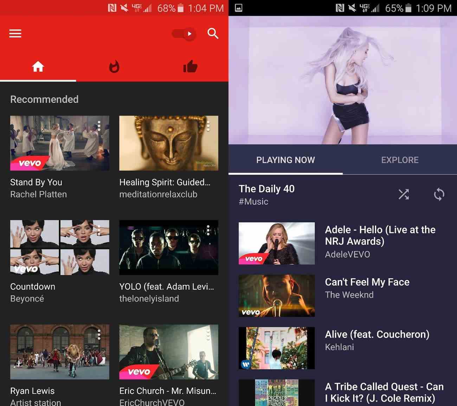Viewport: 457px width, 406px height.
Task: Tap the screenshot notification icon in status bar
Action: [238, 8]
